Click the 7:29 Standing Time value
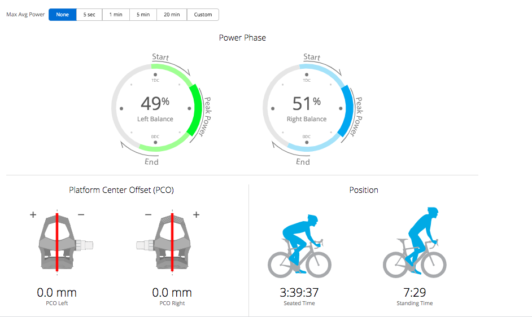 coord(415,292)
